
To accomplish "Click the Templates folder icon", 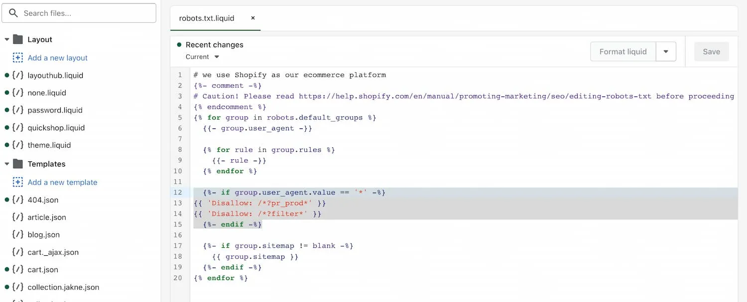I will (18, 164).
